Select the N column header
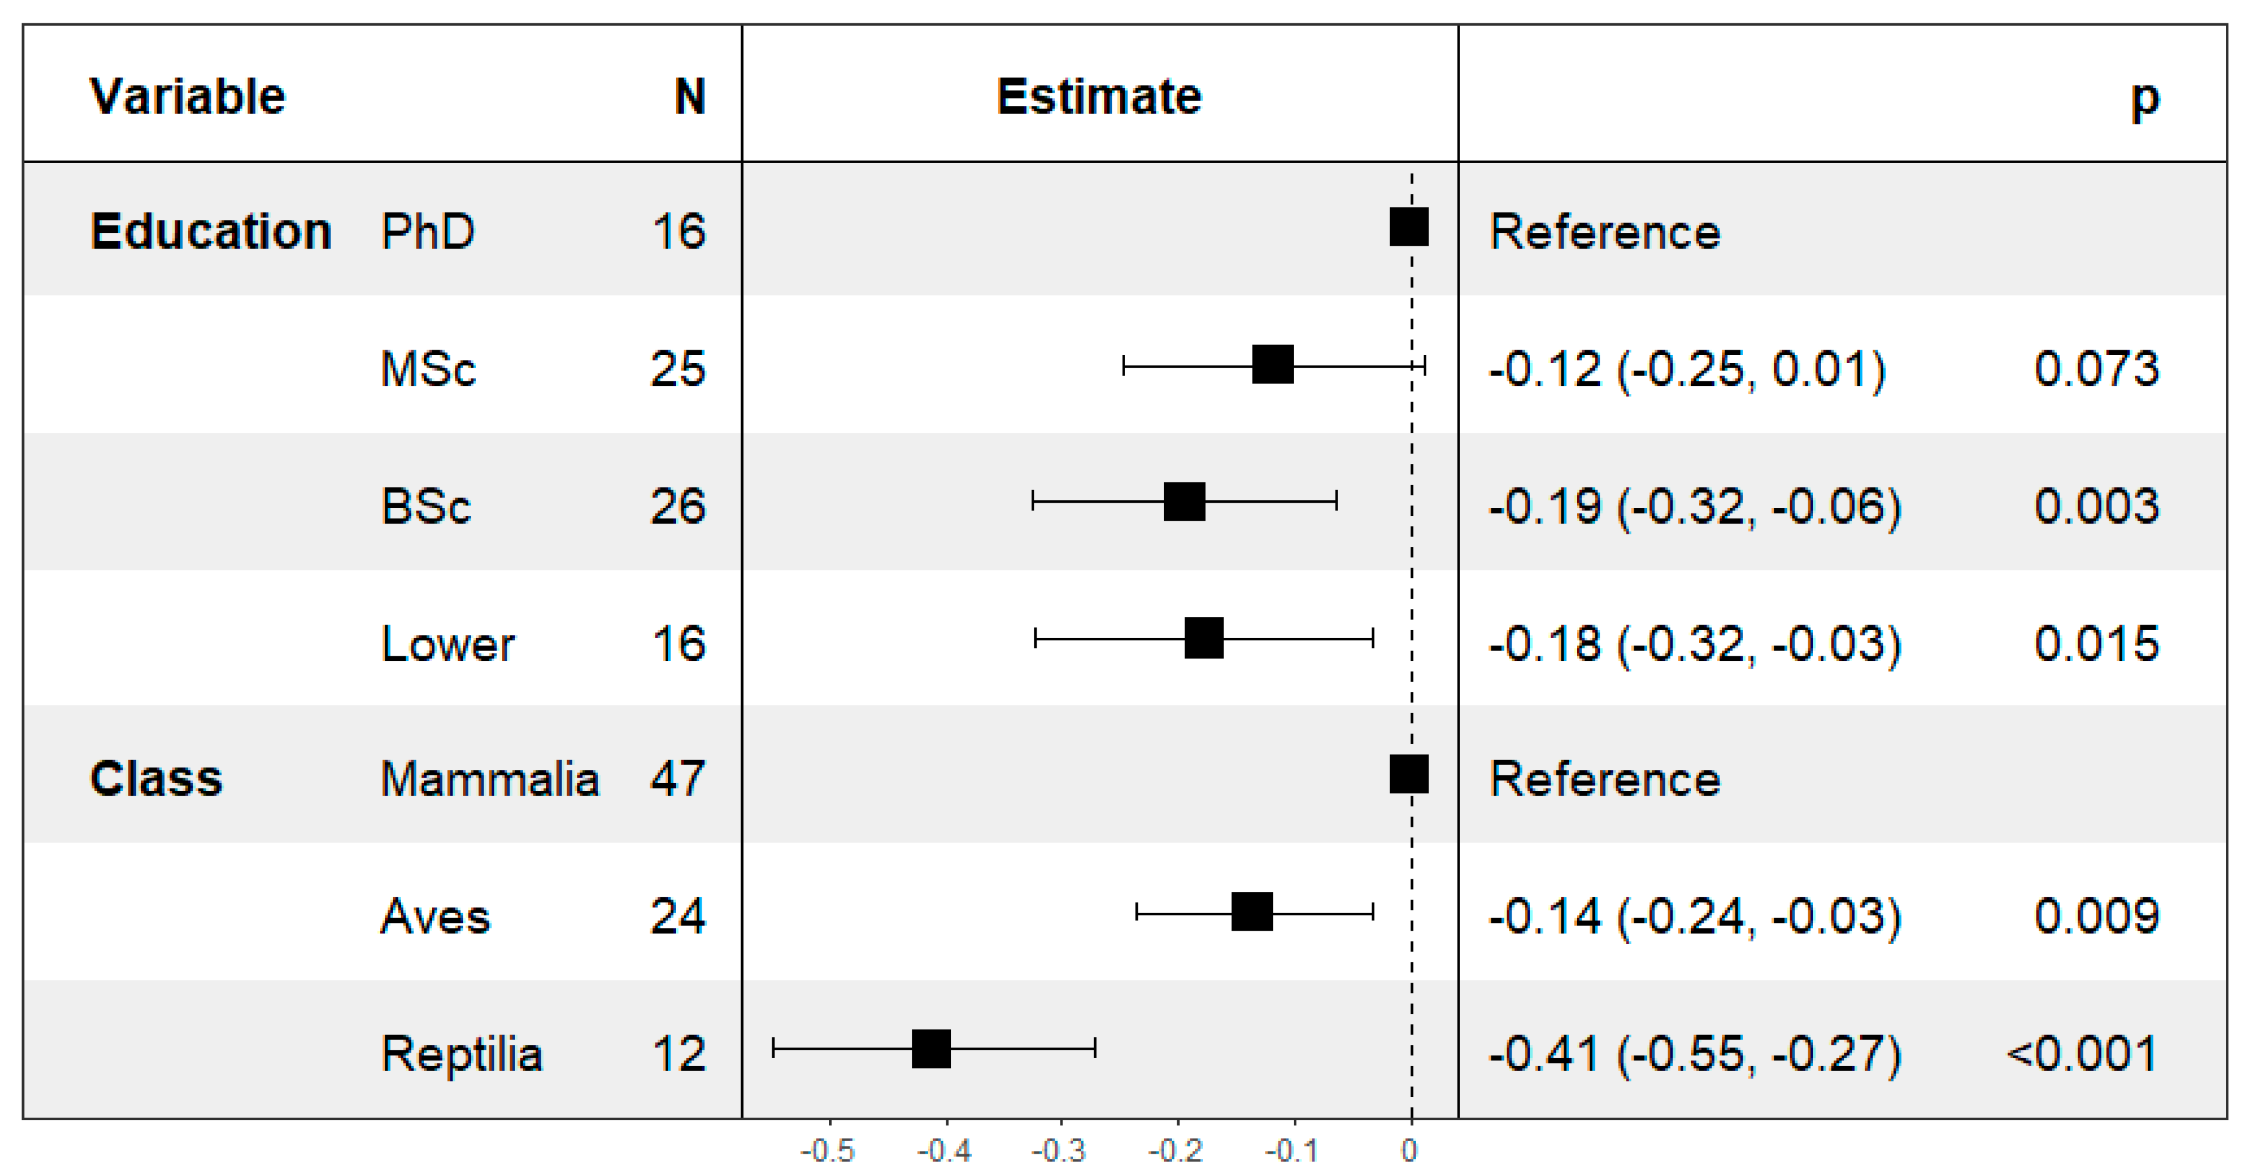 coord(689,96)
